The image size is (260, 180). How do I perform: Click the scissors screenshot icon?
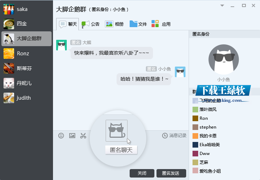(x=83, y=136)
